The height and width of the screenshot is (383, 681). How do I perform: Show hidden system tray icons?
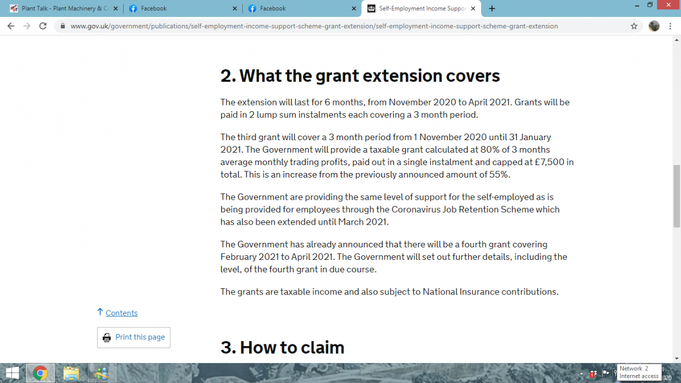[x=582, y=373]
